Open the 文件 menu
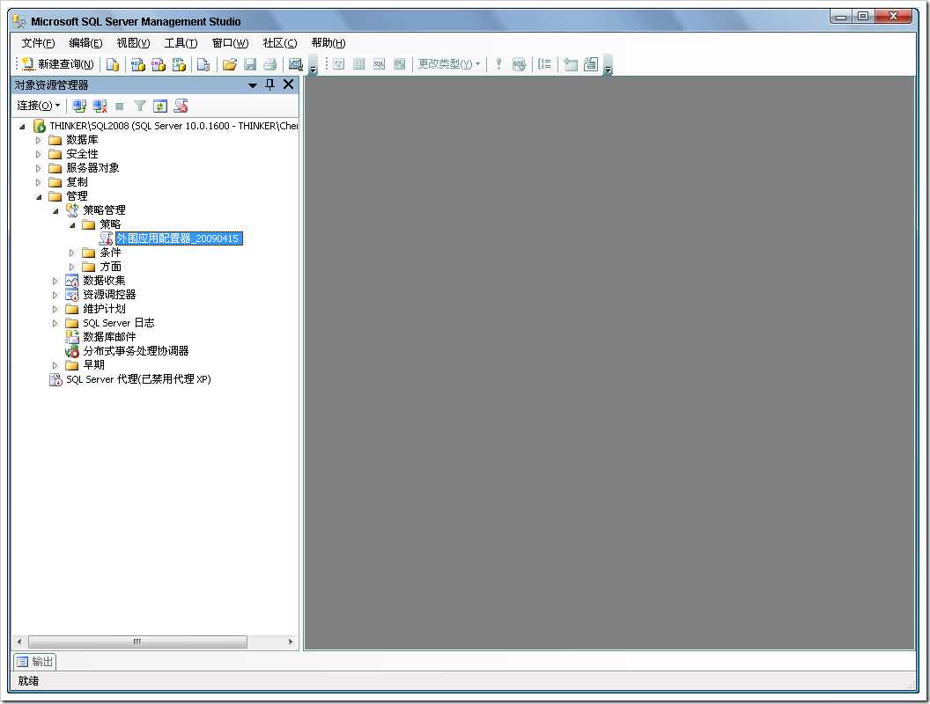Screen dimensions: 930x704 [38, 42]
